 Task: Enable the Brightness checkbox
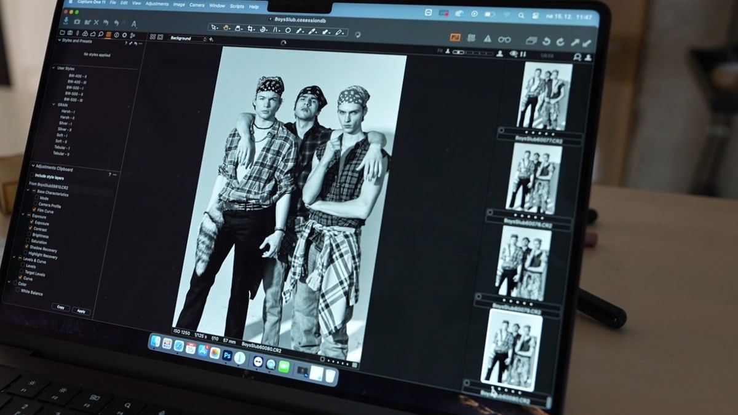(28, 235)
